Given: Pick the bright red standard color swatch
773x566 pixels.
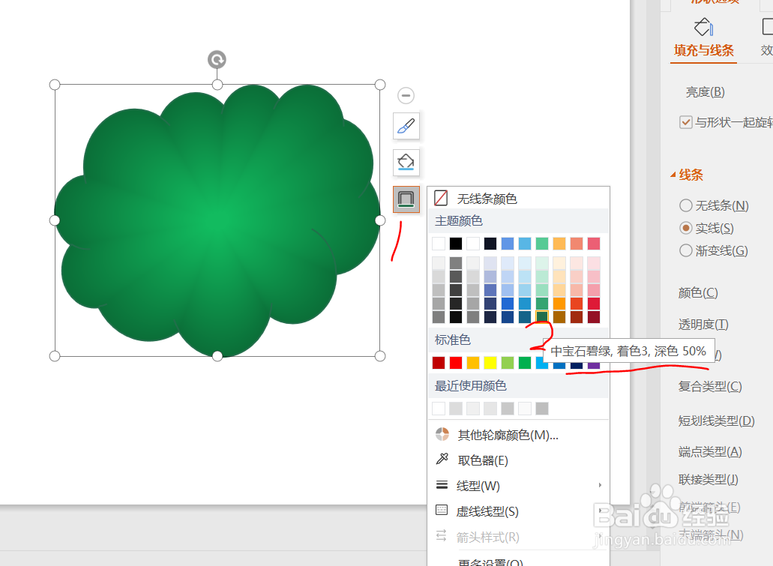Looking at the screenshot, I should (456, 363).
